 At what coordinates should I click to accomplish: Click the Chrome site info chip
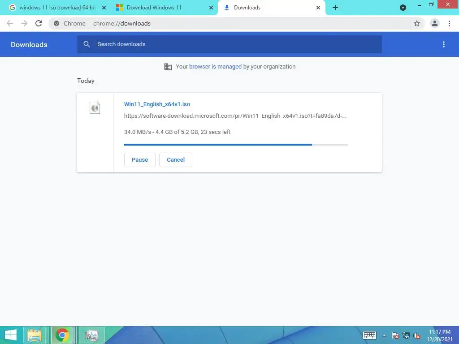(69, 23)
